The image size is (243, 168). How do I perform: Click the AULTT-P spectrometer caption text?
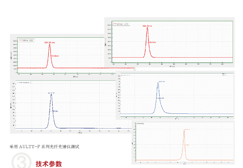coord(44,146)
